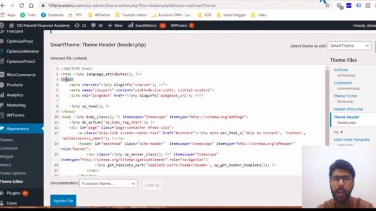This screenshot has width=376, height=211.
Task: Go to Theme Options submenu
Action: [13, 173]
